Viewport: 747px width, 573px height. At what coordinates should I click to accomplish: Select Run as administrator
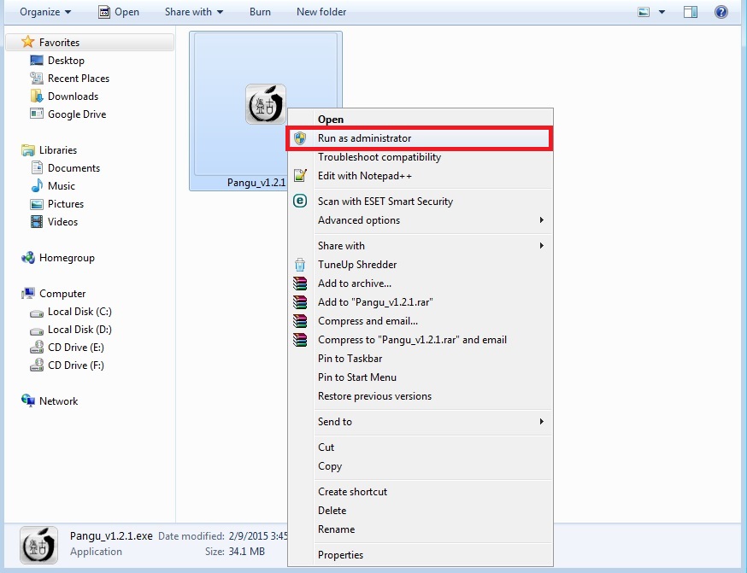420,138
